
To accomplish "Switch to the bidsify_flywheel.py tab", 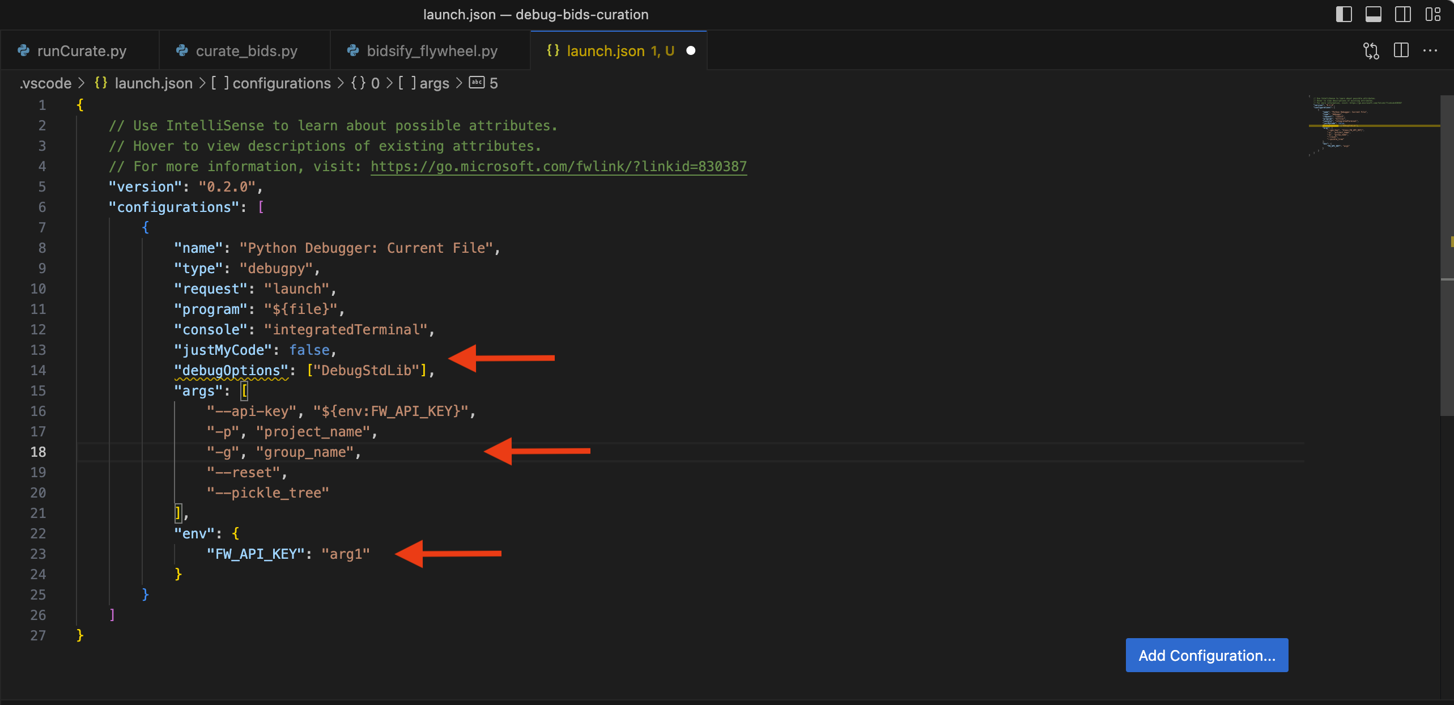I will [430, 50].
